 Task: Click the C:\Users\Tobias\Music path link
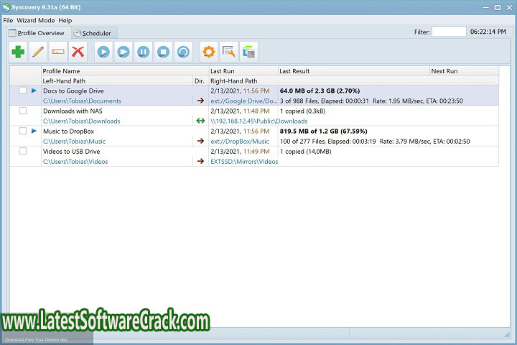74,142
